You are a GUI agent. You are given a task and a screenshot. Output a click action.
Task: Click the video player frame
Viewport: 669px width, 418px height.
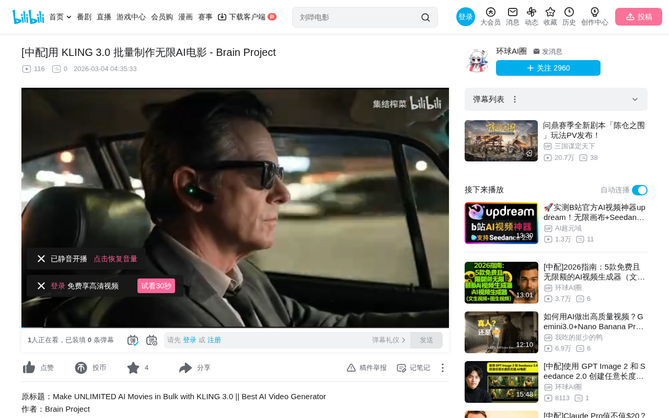coord(235,207)
